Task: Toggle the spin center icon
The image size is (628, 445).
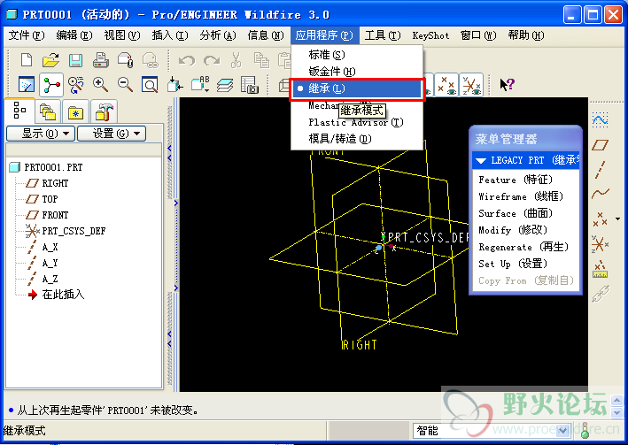Action: (51, 85)
